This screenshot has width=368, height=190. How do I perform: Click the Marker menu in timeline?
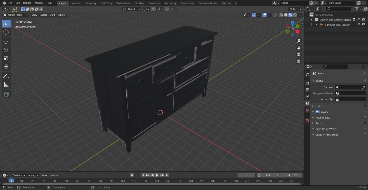click(54, 175)
